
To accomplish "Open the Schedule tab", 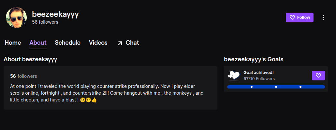I will coord(67,42).
